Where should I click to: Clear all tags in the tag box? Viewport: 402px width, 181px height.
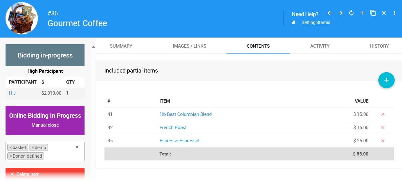pyautogui.click(x=77, y=147)
